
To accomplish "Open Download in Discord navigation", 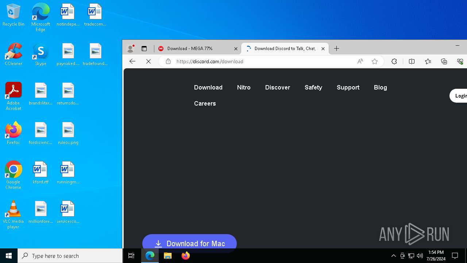I will point(208,87).
